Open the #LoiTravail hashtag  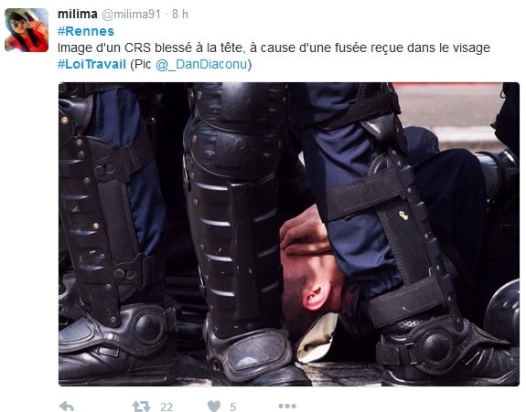point(91,64)
